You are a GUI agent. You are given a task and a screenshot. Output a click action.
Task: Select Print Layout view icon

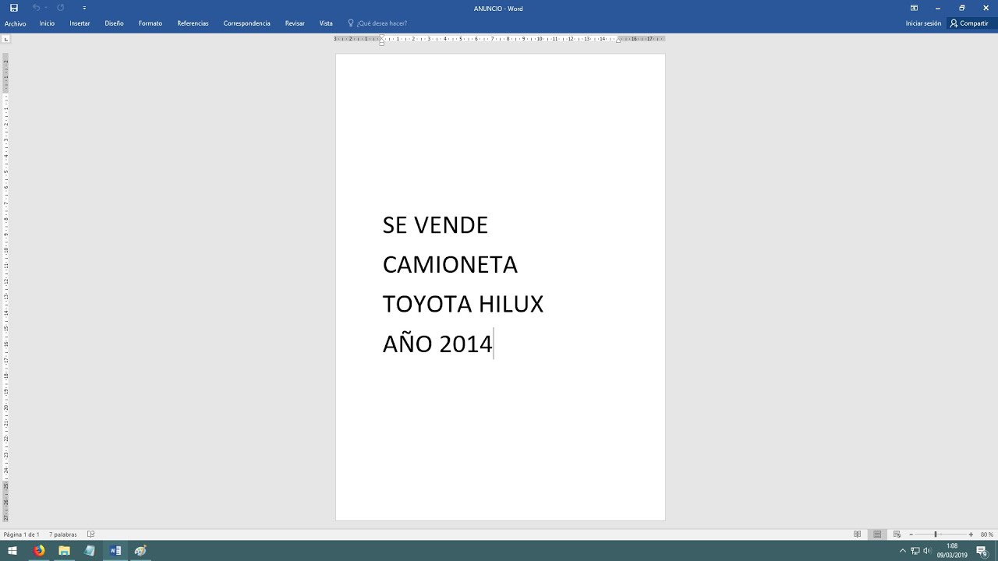[877, 535]
